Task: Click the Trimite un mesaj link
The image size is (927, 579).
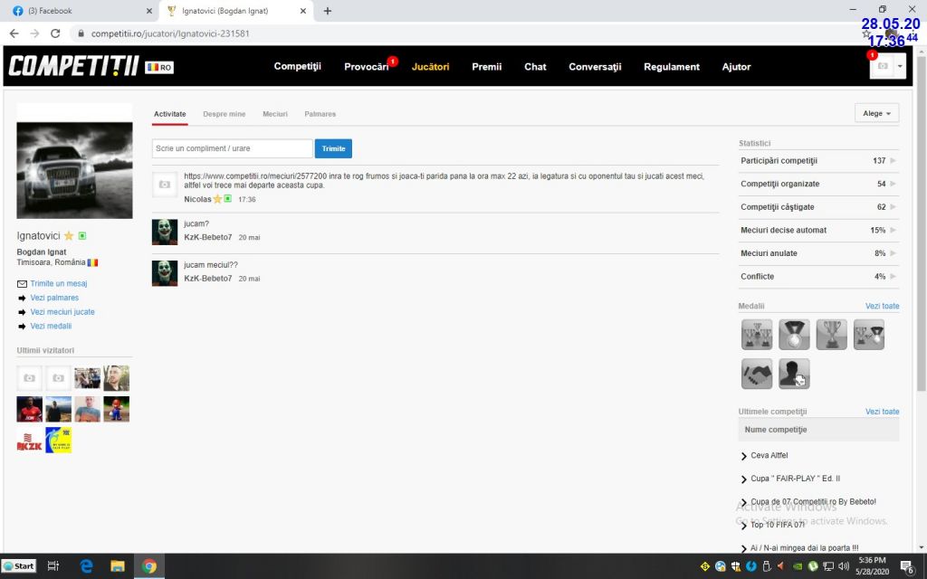Action: point(58,283)
